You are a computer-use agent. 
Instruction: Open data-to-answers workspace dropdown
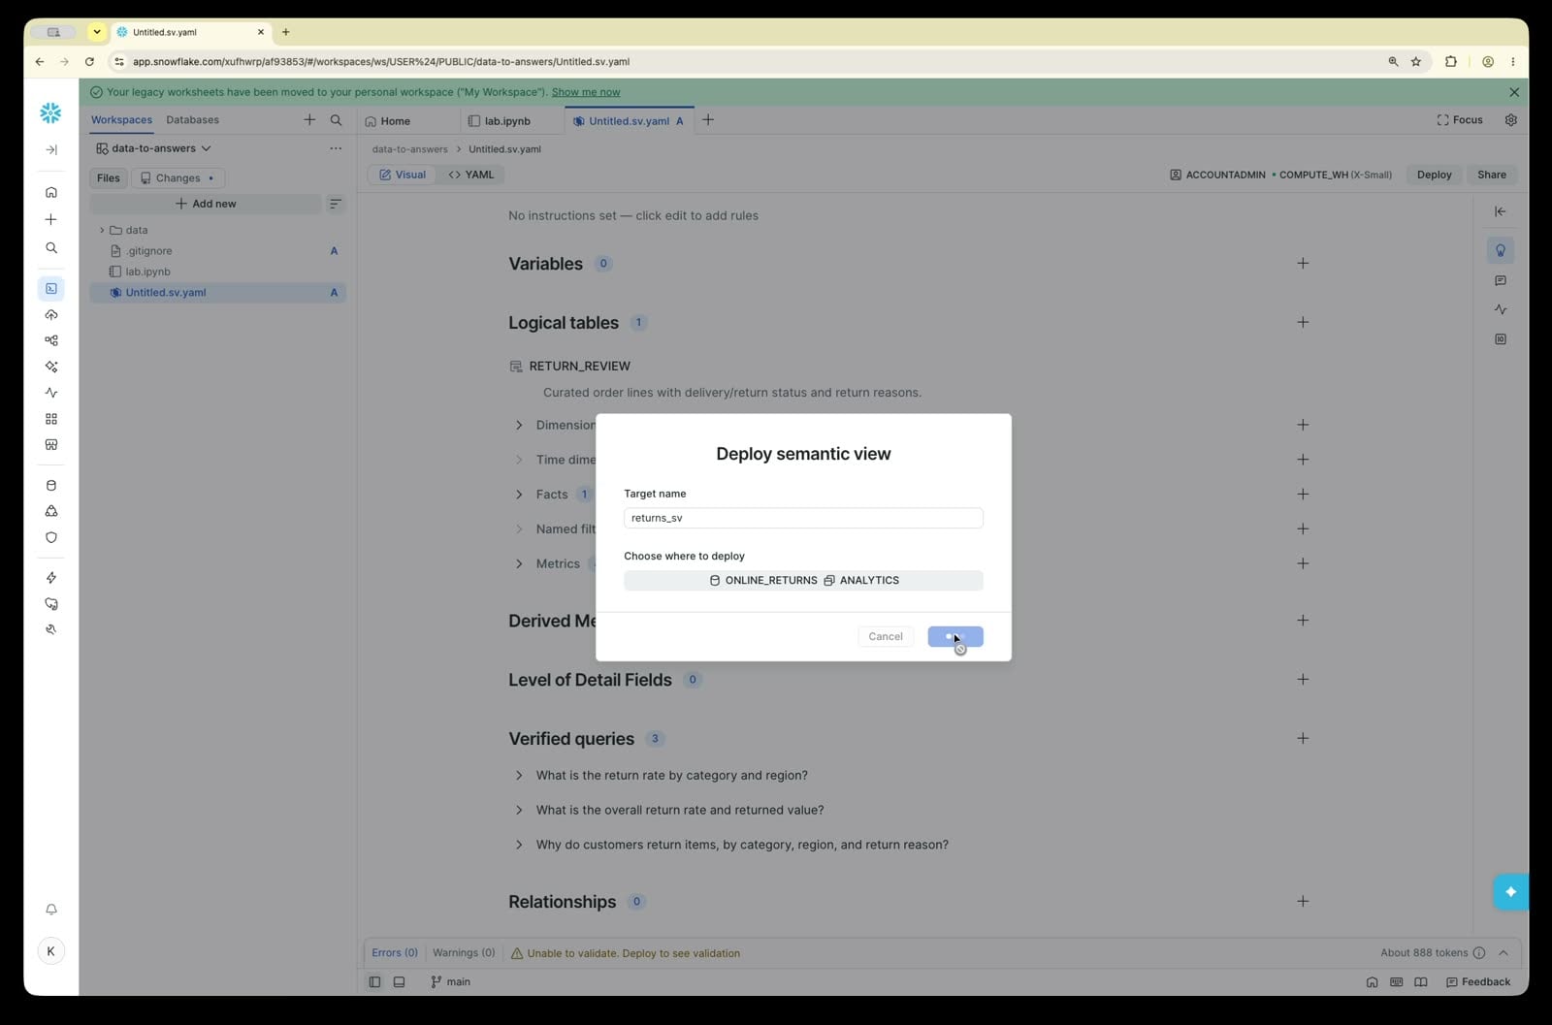pyautogui.click(x=153, y=148)
